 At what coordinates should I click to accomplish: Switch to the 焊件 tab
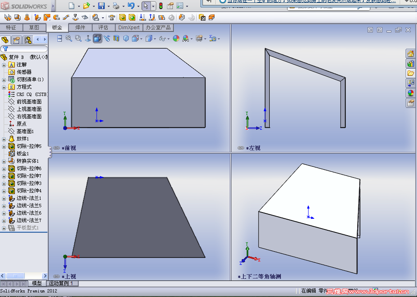80,28
